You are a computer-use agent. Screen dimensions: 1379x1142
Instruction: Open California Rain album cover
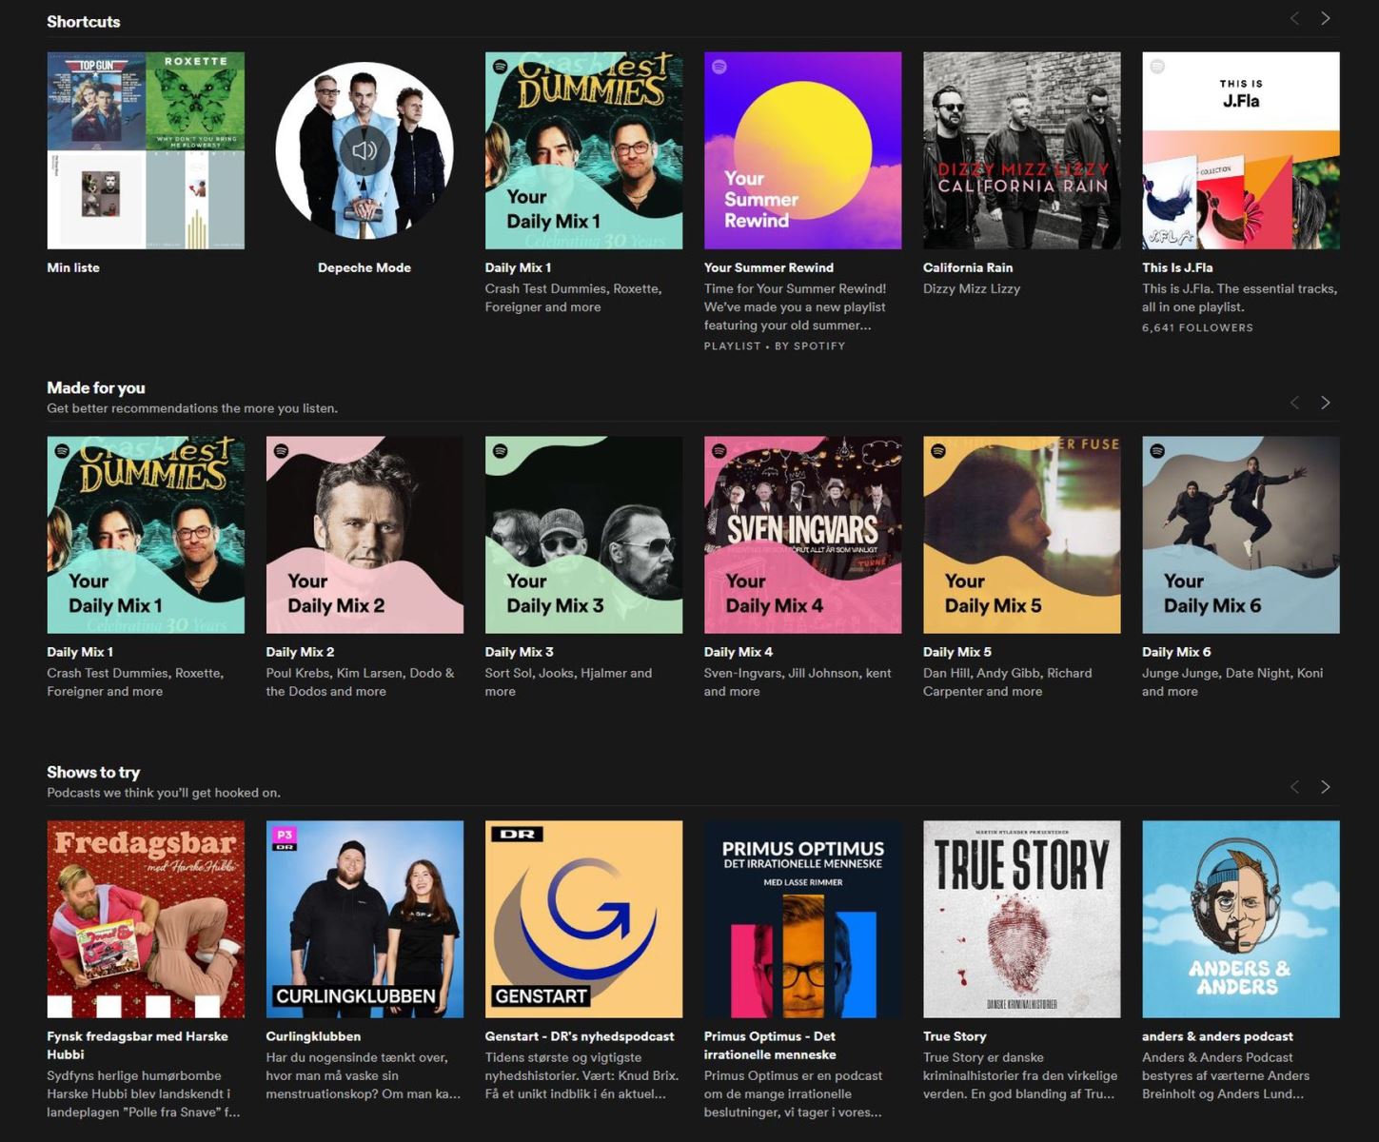coord(1021,150)
